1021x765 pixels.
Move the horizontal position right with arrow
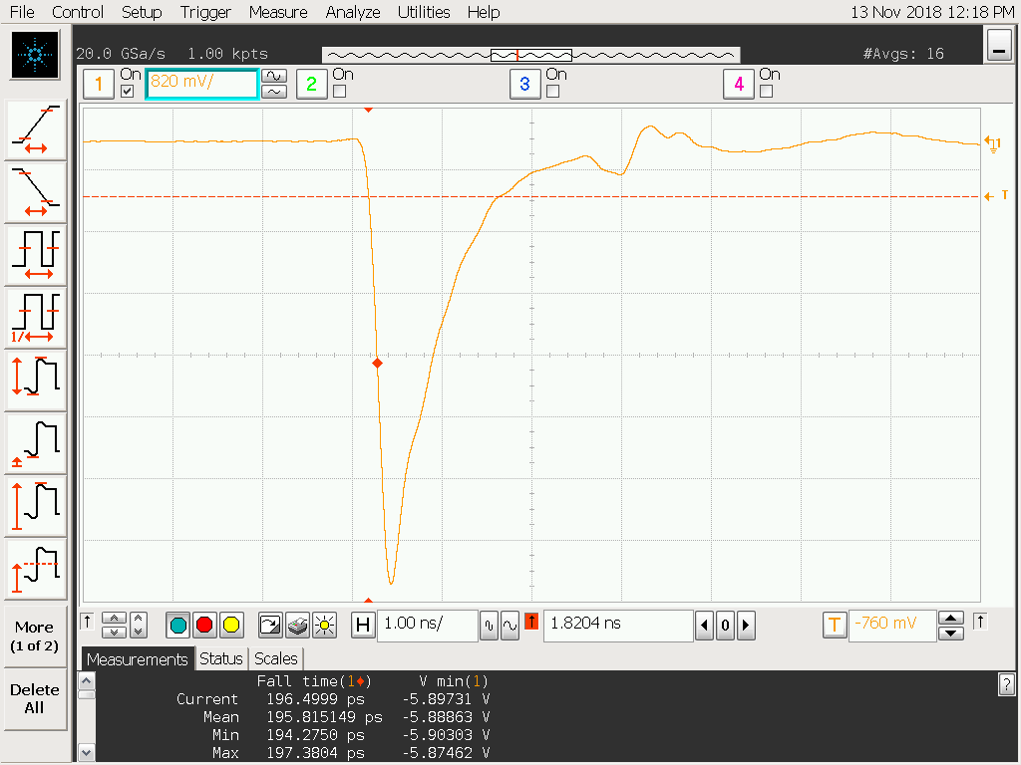tap(746, 626)
